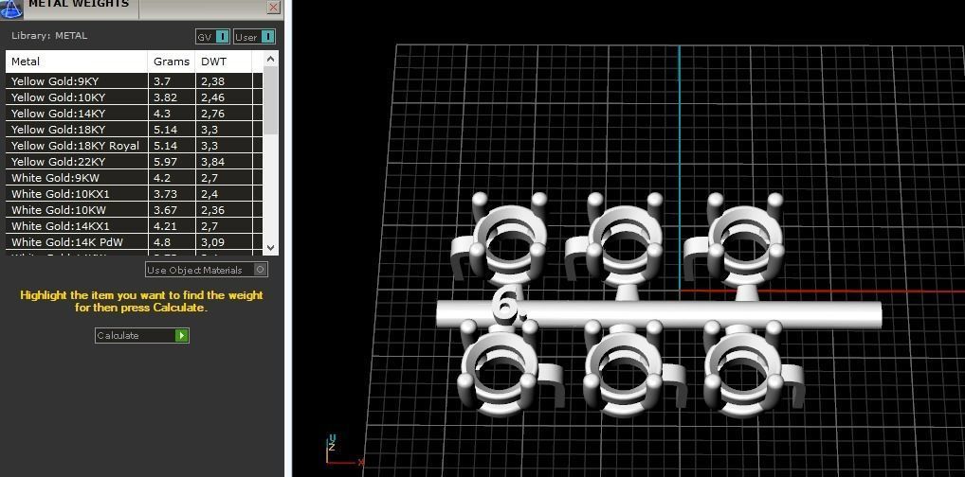Click the metal list scrollbar thumb
The height and width of the screenshot is (477, 965).
pyautogui.click(x=271, y=100)
